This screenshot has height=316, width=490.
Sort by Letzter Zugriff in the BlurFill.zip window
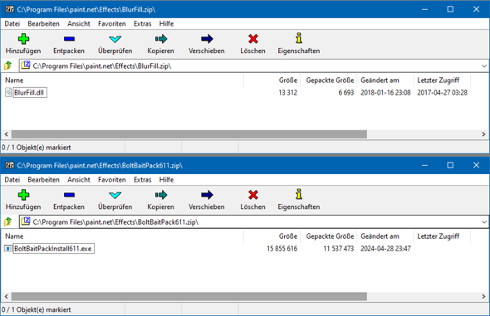(442, 80)
